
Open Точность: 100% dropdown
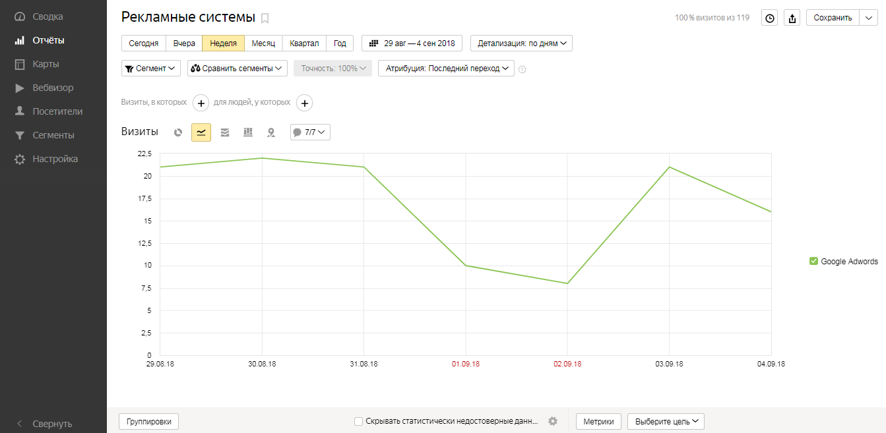pyautogui.click(x=333, y=69)
